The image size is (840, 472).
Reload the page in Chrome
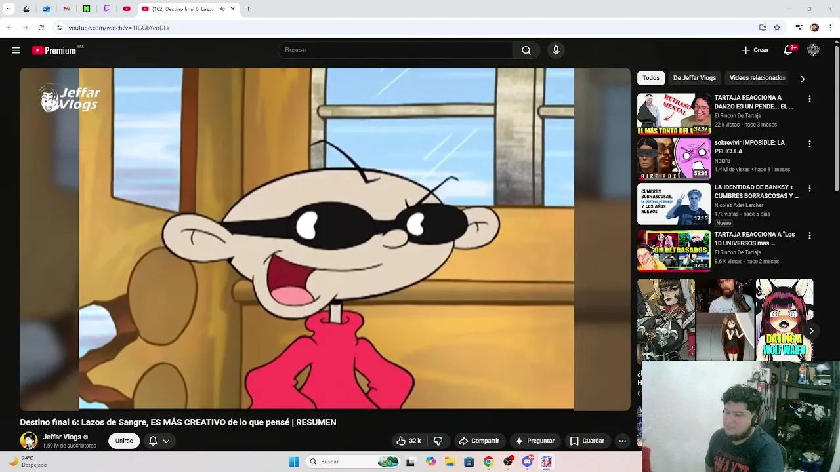(x=41, y=28)
